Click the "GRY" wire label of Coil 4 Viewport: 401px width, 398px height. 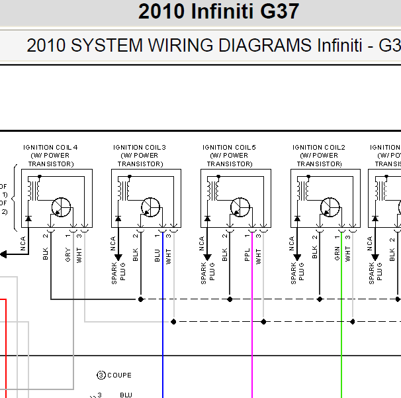tap(67, 254)
